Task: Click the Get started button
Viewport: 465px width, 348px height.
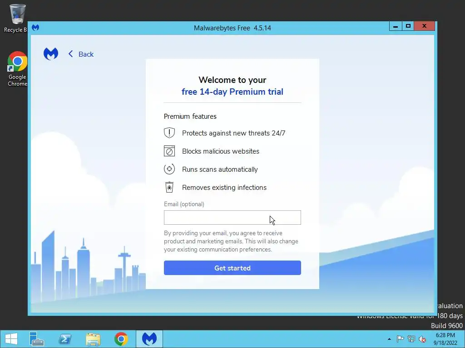Action: tap(232, 268)
